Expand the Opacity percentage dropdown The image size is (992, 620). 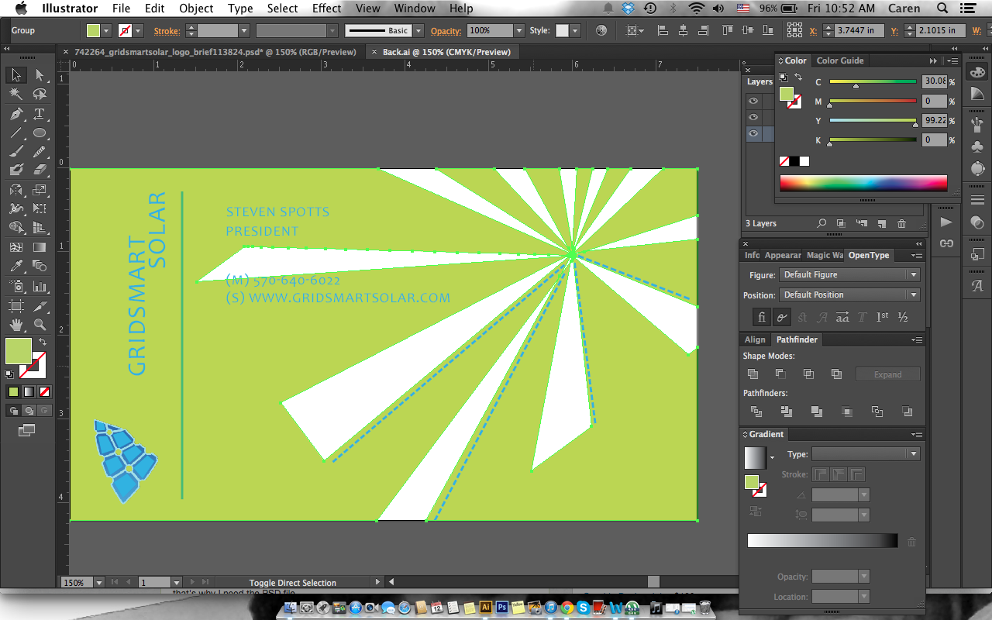click(x=518, y=31)
